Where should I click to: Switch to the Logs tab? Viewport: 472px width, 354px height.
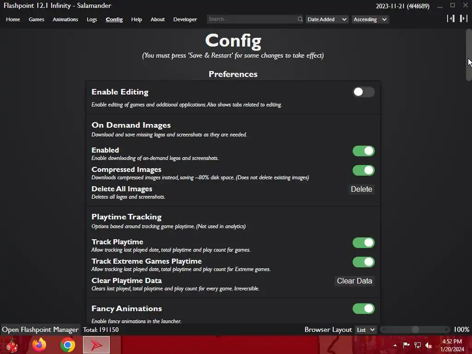pyautogui.click(x=92, y=19)
